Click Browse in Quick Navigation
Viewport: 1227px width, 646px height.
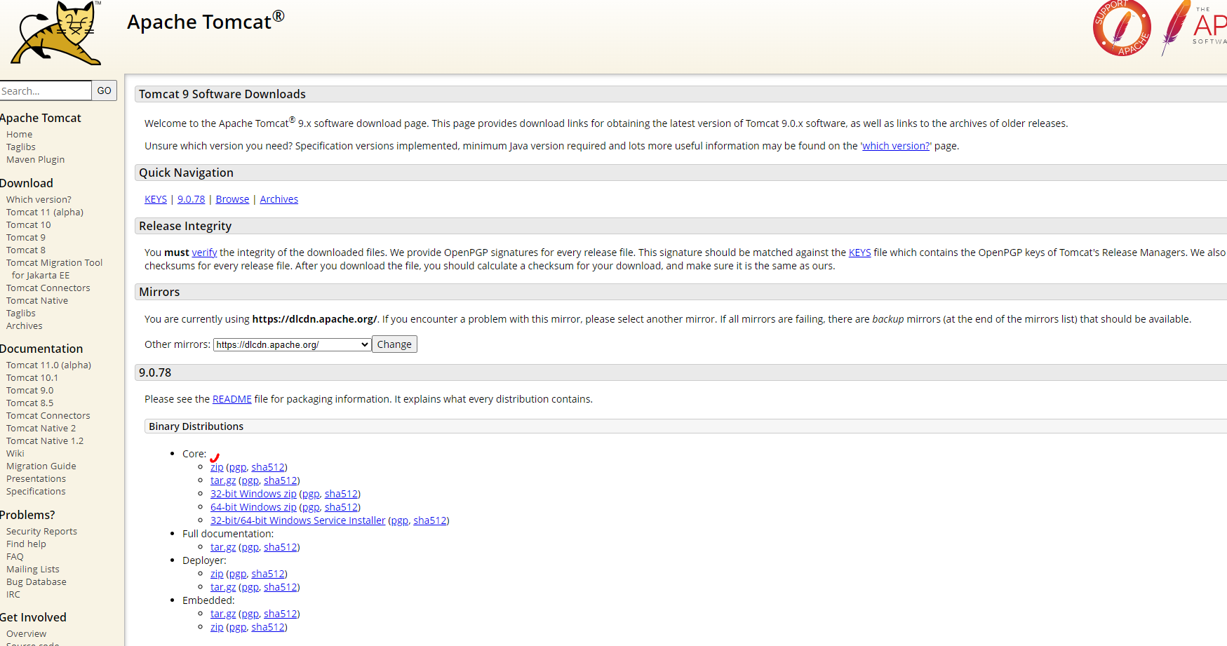click(232, 199)
